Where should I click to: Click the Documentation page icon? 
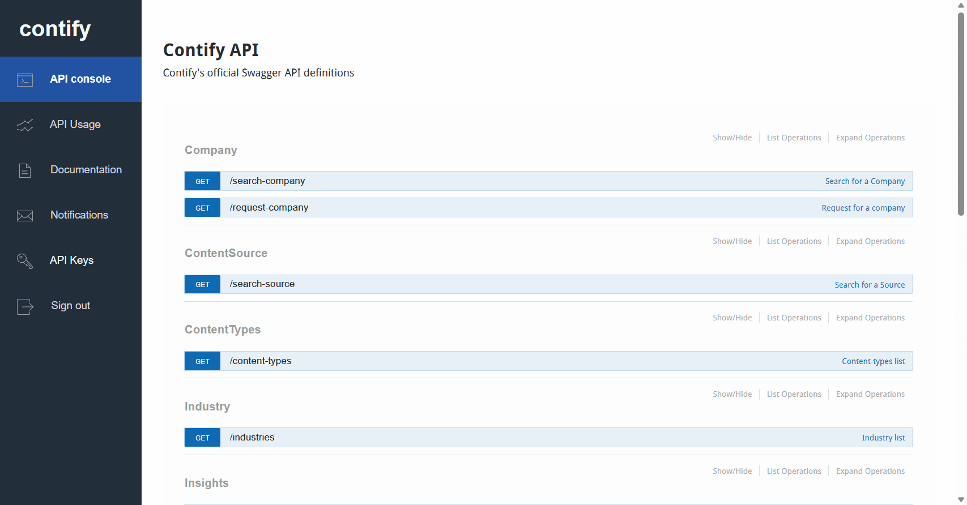tap(25, 170)
